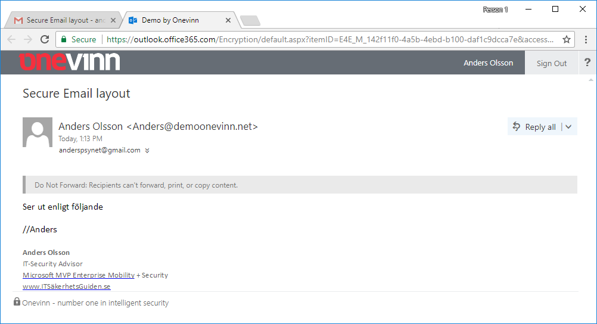Screen dimensions: 597x324
Task: Click the green Secure padlock indicator
Action: [x=77, y=39]
